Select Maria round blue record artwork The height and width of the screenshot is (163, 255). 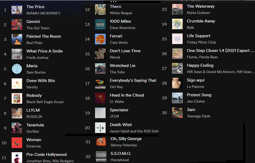(x=17, y=69)
